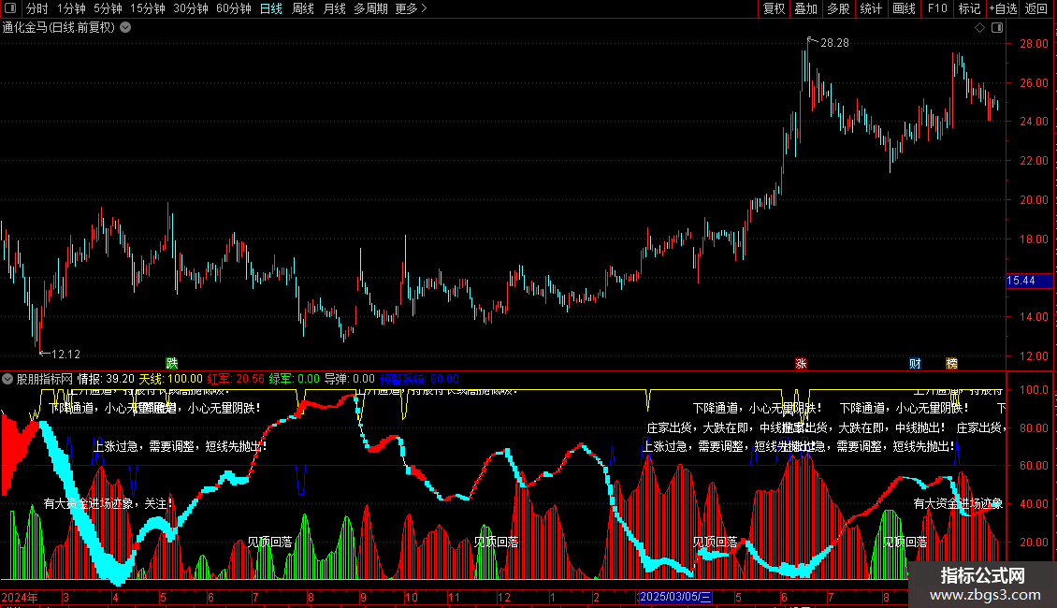This screenshot has height=608, width=1057.
Task: Click the 绿军: 0.00 value
Action: [x=295, y=380]
